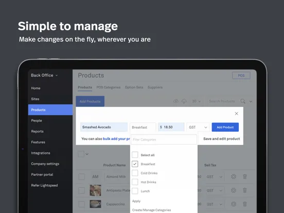Screen dimensions: 284x213
Task: Delete the Antipasto Plate product
Action: 245,190
